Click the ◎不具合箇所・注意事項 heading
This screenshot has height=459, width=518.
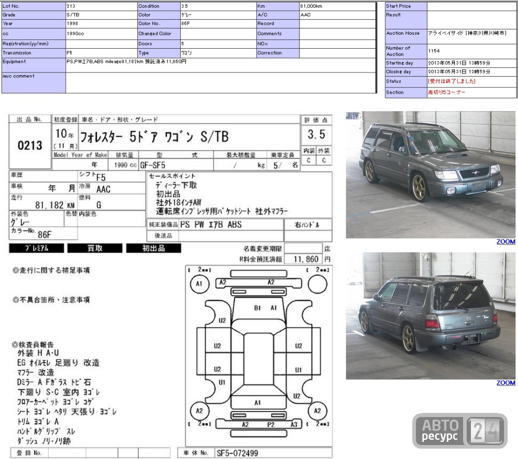[51, 300]
